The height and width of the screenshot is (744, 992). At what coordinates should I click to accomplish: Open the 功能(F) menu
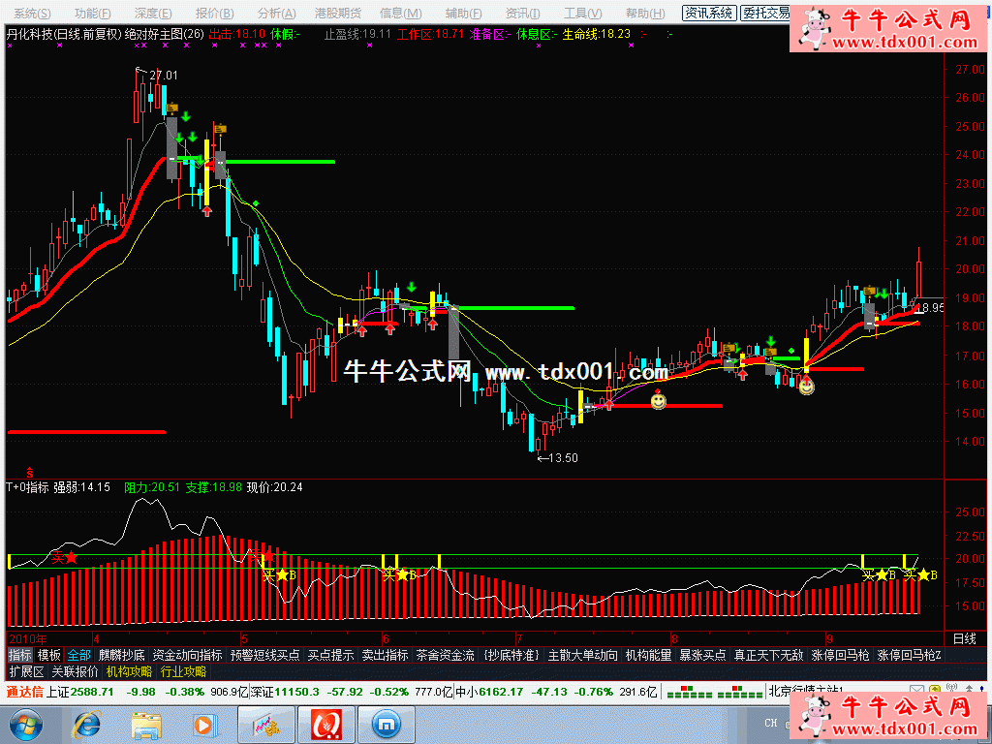click(92, 14)
